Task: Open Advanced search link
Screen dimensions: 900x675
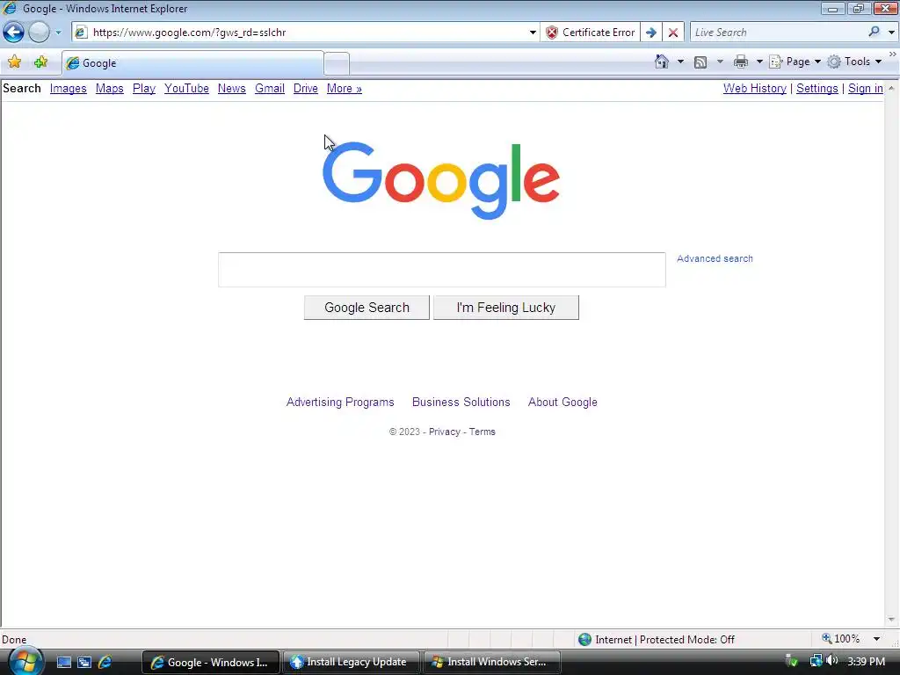Action: point(715,259)
